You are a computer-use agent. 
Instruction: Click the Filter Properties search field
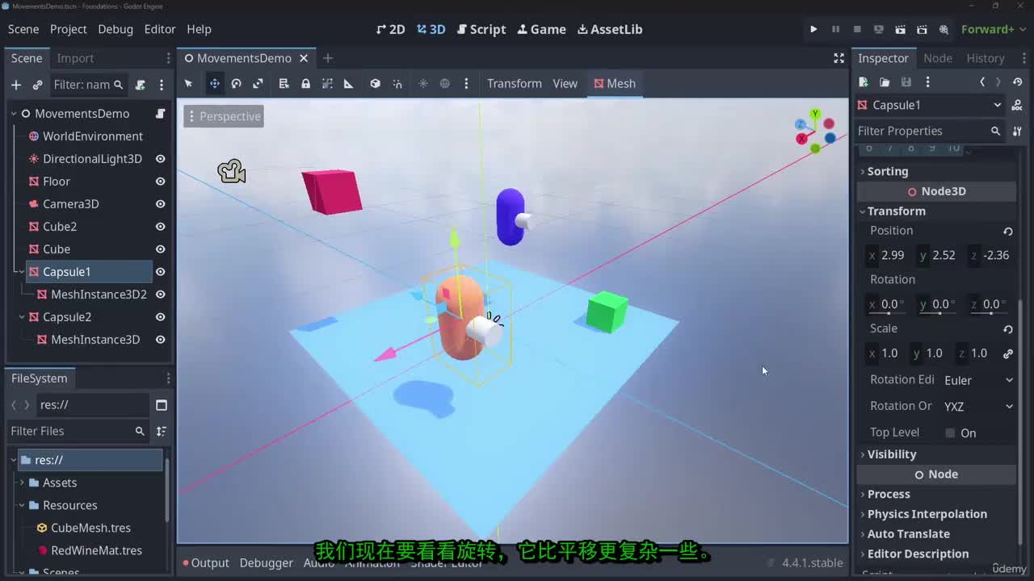click(x=928, y=131)
